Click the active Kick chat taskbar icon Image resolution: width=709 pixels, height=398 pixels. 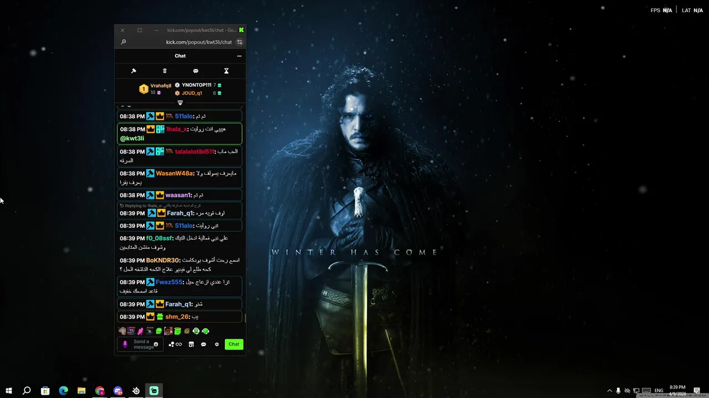154,391
